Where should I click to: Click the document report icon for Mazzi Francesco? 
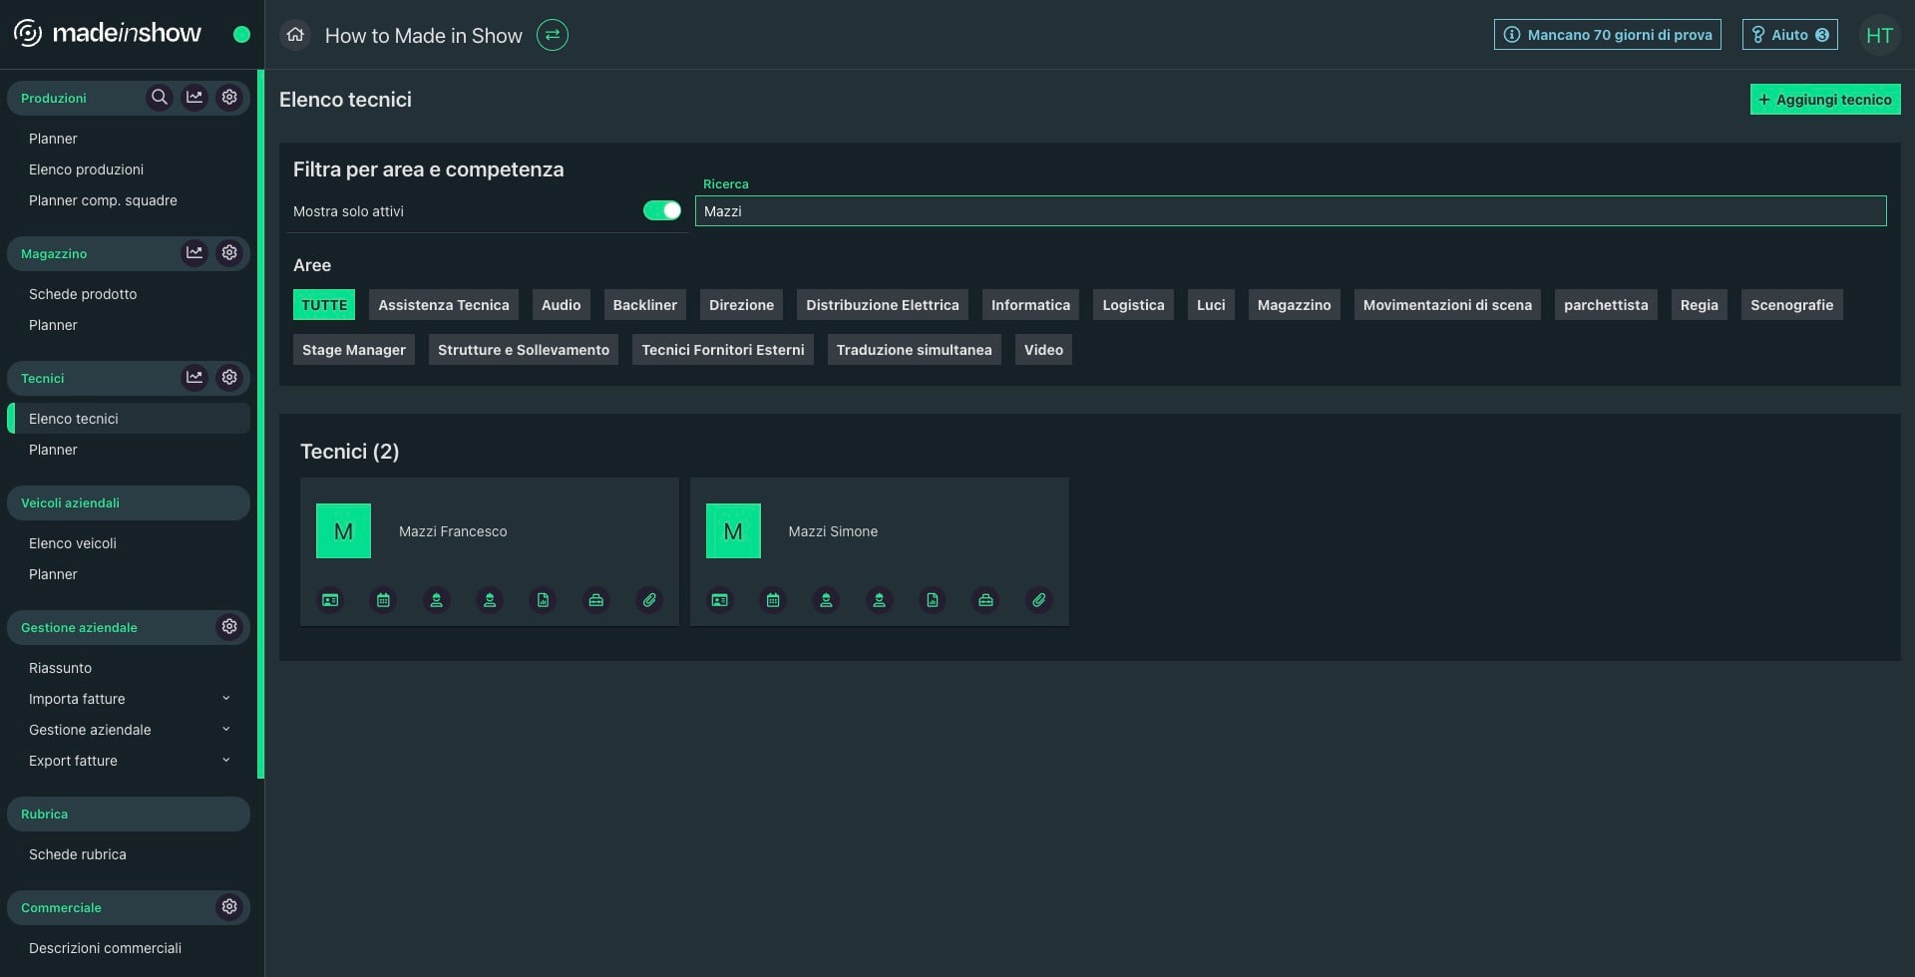pyautogui.click(x=543, y=600)
